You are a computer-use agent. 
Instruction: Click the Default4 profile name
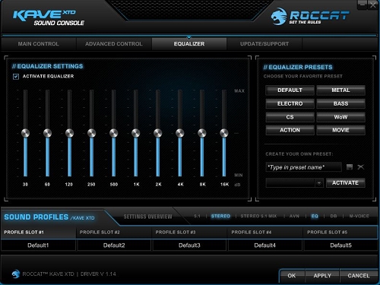point(265,245)
